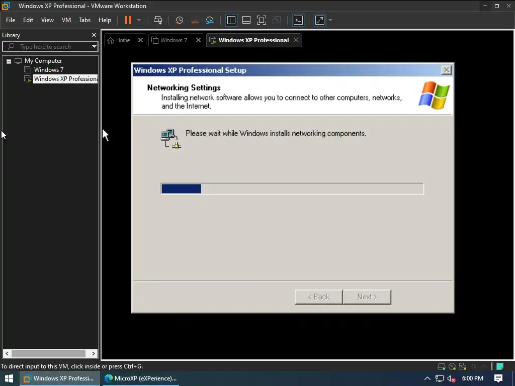Revert the VM to previous snapshot
This screenshot has width=515, height=386.
click(195, 20)
